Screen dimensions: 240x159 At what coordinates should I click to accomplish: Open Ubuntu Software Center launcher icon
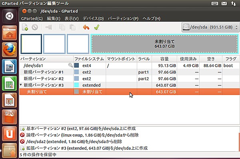pos(10,117)
